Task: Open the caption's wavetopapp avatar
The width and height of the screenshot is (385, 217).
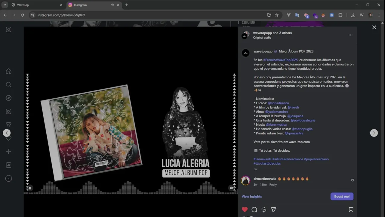Action: click(x=246, y=53)
